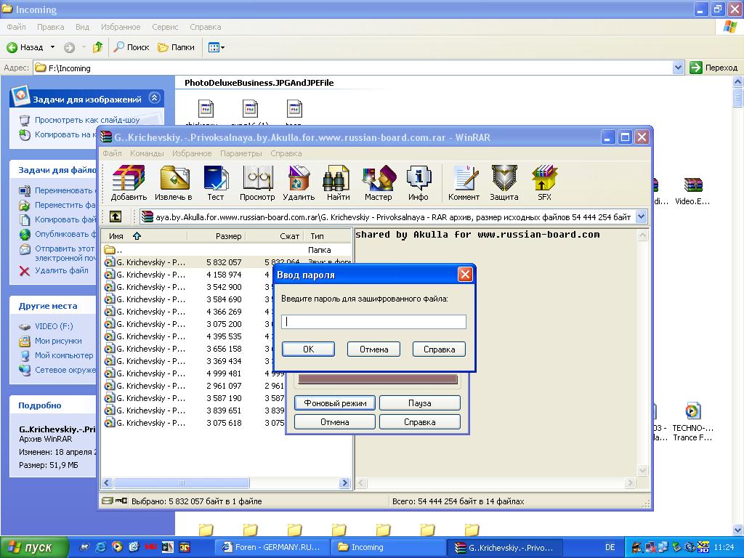Open the Сервис menu in Explorer

coord(165,27)
